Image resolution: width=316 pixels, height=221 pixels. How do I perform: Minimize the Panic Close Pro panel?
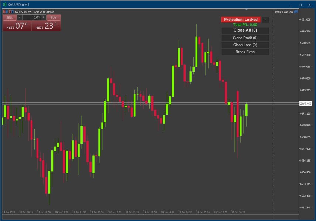point(265,19)
